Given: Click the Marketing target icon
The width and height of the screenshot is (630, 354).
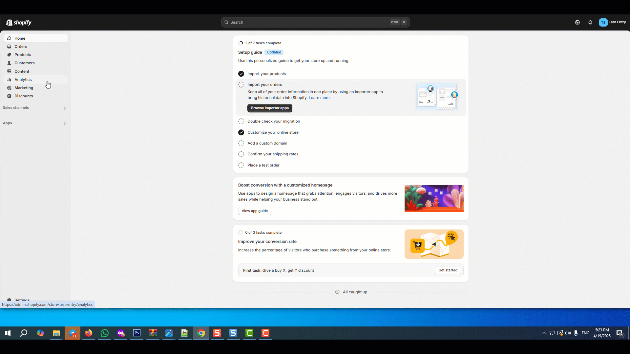Looking at the screenshot, I should coord(9,88).
